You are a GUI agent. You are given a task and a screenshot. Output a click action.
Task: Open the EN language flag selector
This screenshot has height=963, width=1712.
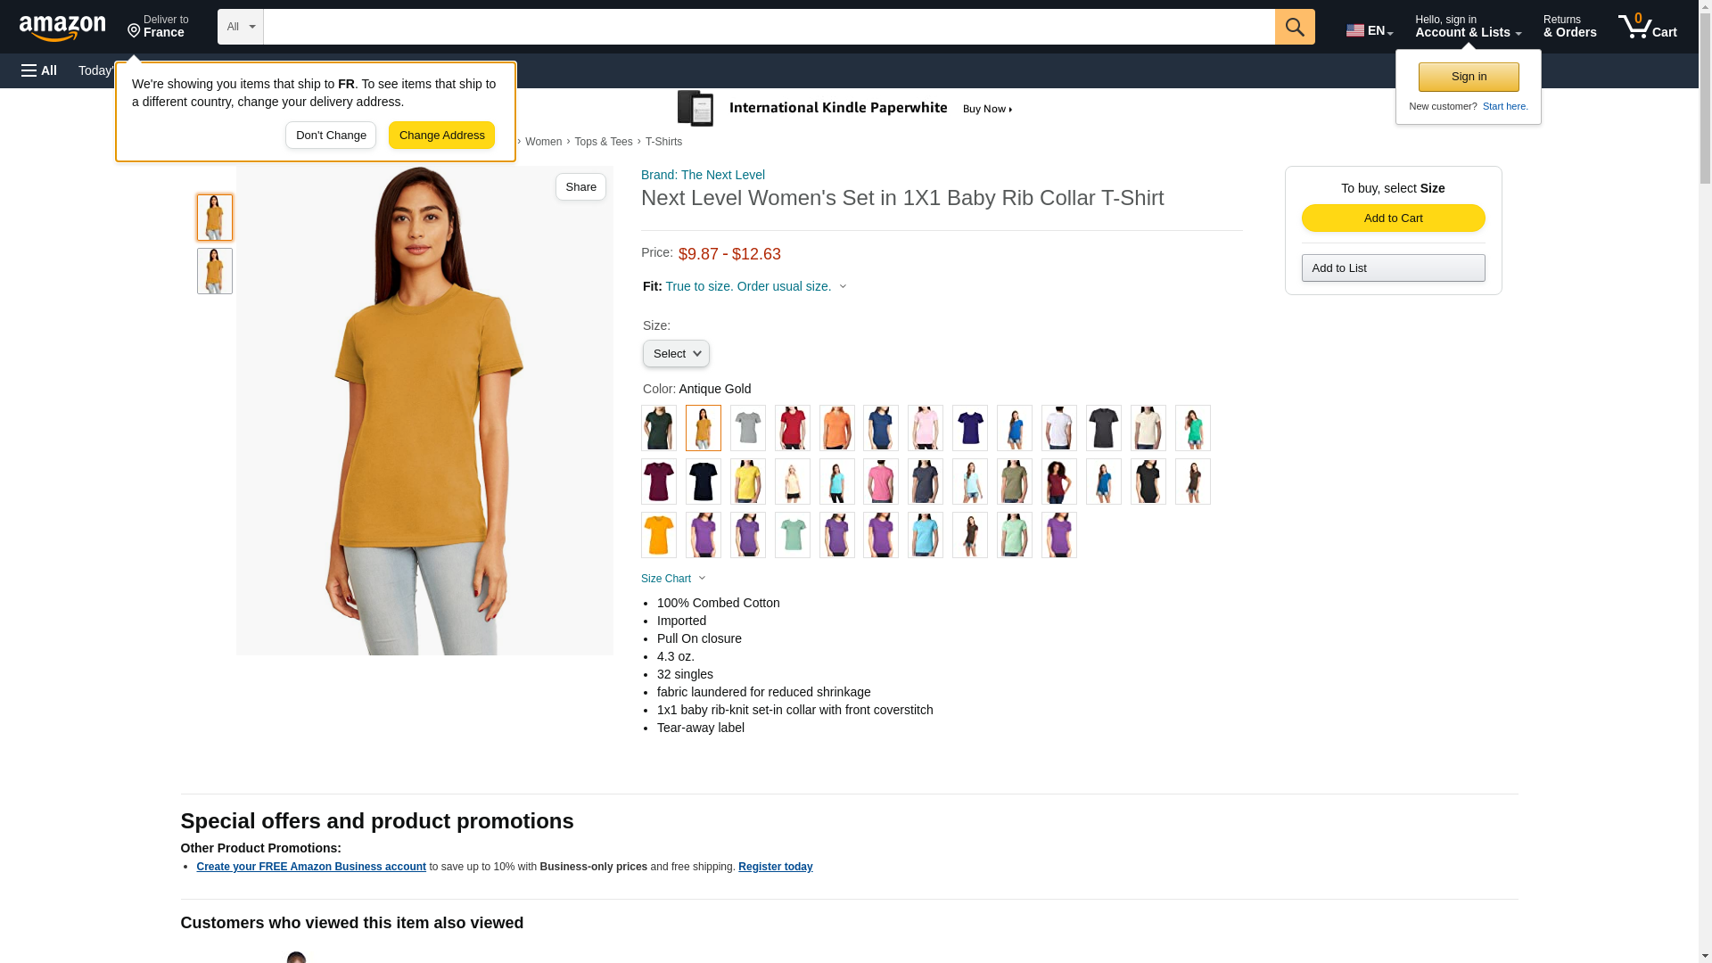(1369, 30)
